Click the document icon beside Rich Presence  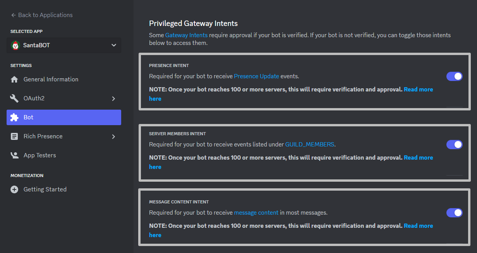tap(14, 136)
